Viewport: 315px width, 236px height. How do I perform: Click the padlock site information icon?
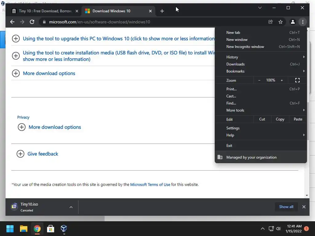tap(44, 22)
